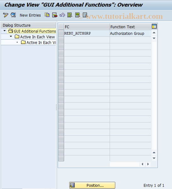Select row marker for REBU_AUTHGRP
172x189 pixels.
point(61,33)
